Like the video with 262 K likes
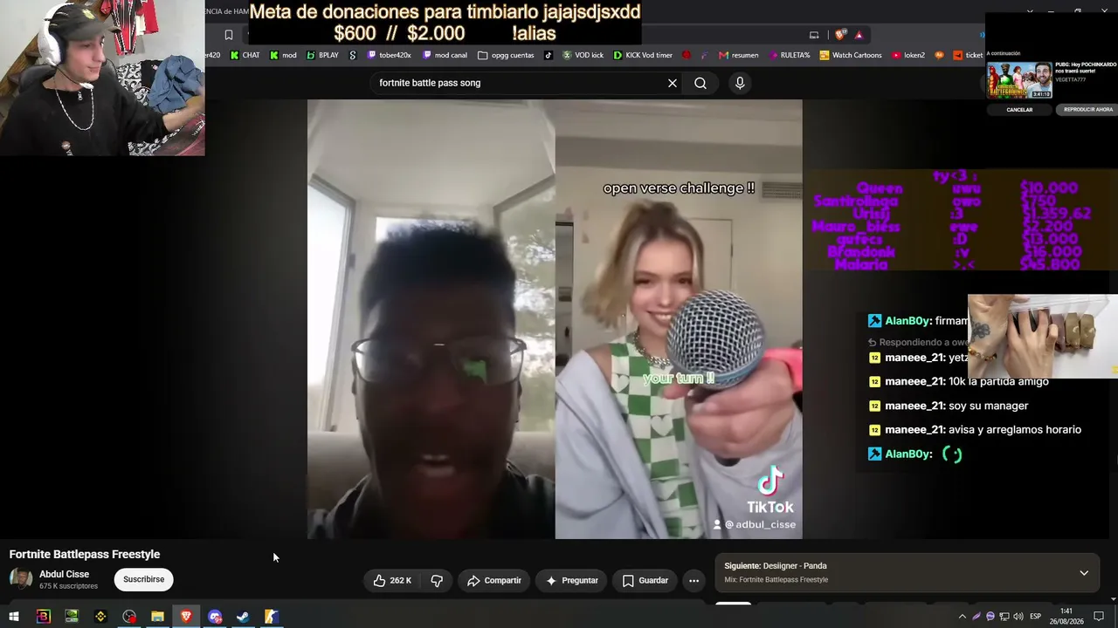 tap(392, 580)
